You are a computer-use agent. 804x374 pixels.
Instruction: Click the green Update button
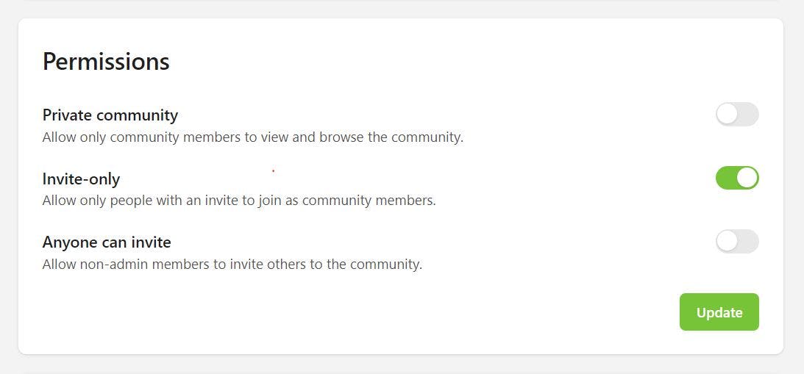tap(719, 312)
